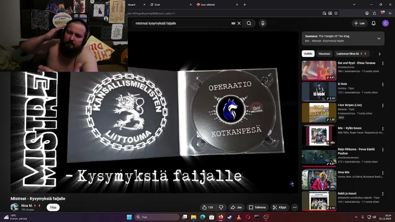Open the 'Ei Noin' video thumbnail
395x222 pixels.
pyautogui.click(x=319, y=92)
